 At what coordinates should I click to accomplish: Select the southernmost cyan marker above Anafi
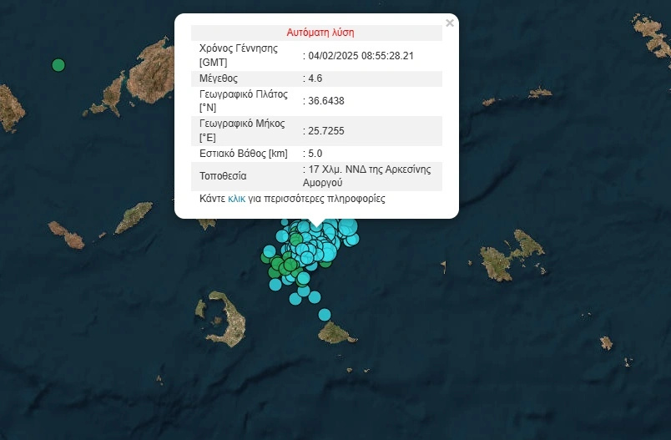325,314
